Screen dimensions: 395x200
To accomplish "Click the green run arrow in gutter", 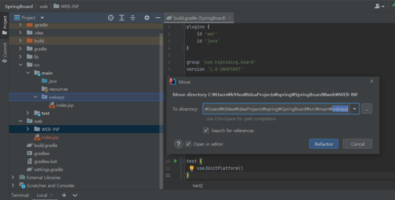I will (175, 161).
